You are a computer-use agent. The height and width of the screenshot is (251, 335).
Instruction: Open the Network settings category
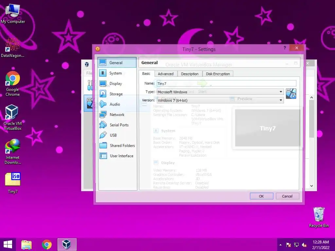tap(117, 115)
